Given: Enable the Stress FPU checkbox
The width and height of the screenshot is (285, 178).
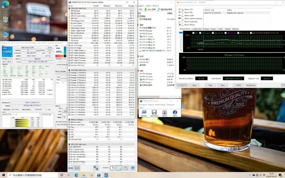Looking at the screenshot, I should pos(183,12).
